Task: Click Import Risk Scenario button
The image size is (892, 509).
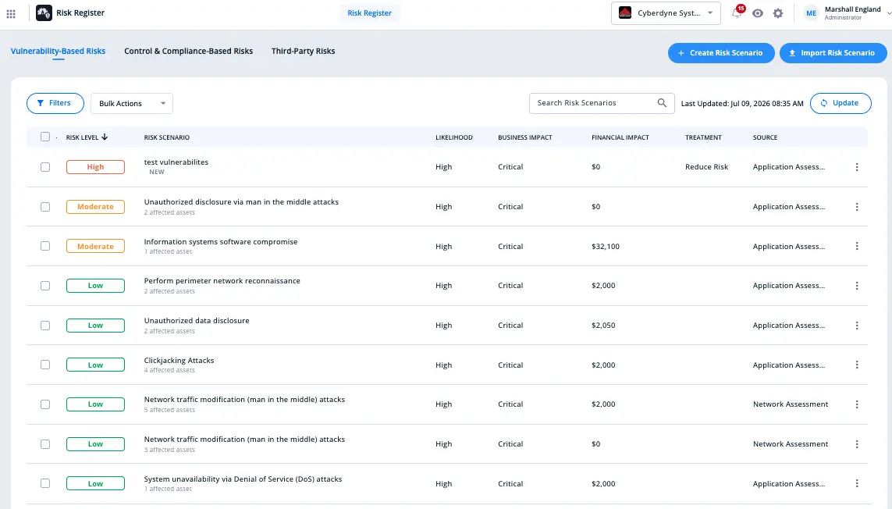Action: click(x=833, y=53)
